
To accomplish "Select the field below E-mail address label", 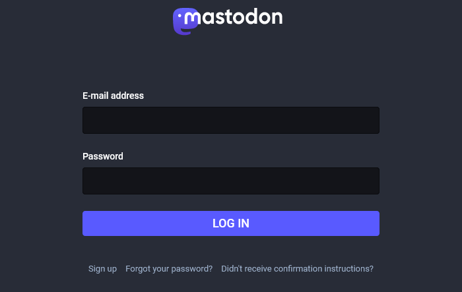I will click(x=231, y=120).
